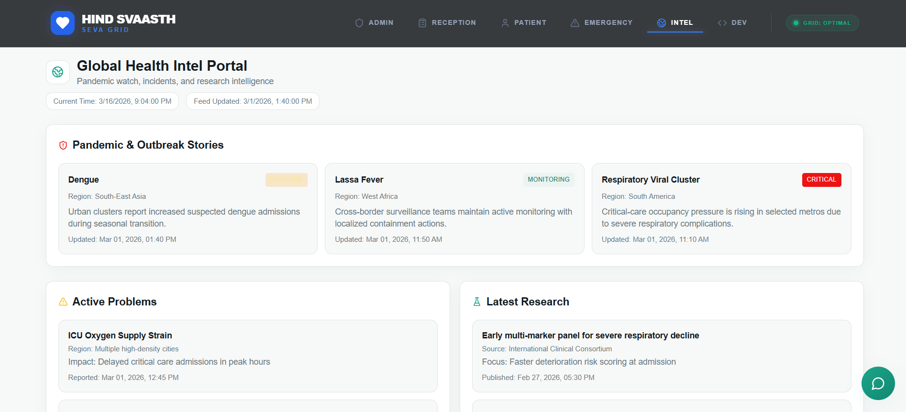906x412 pixels.
Task: Click the Current Time pill
Action: (112, 101)
